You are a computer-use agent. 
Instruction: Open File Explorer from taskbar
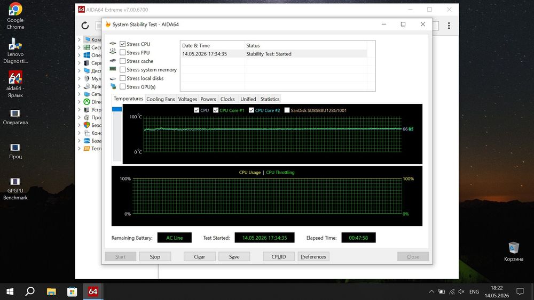pyautogui.click(x=51, y=291)
